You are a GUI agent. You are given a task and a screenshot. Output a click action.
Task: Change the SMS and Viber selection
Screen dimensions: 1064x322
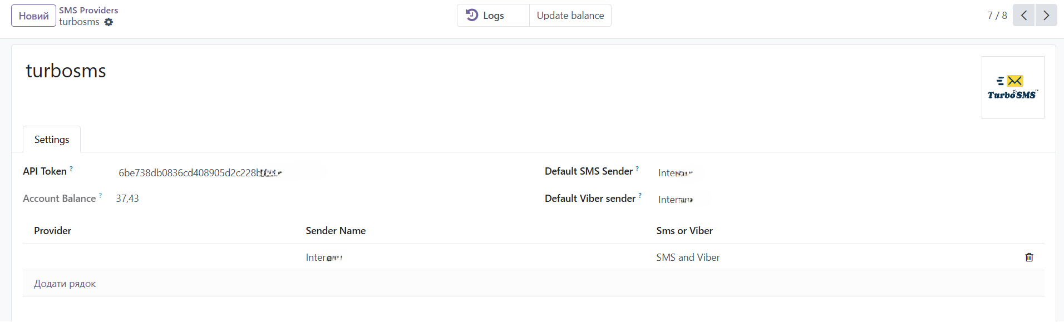pos(688,257)
